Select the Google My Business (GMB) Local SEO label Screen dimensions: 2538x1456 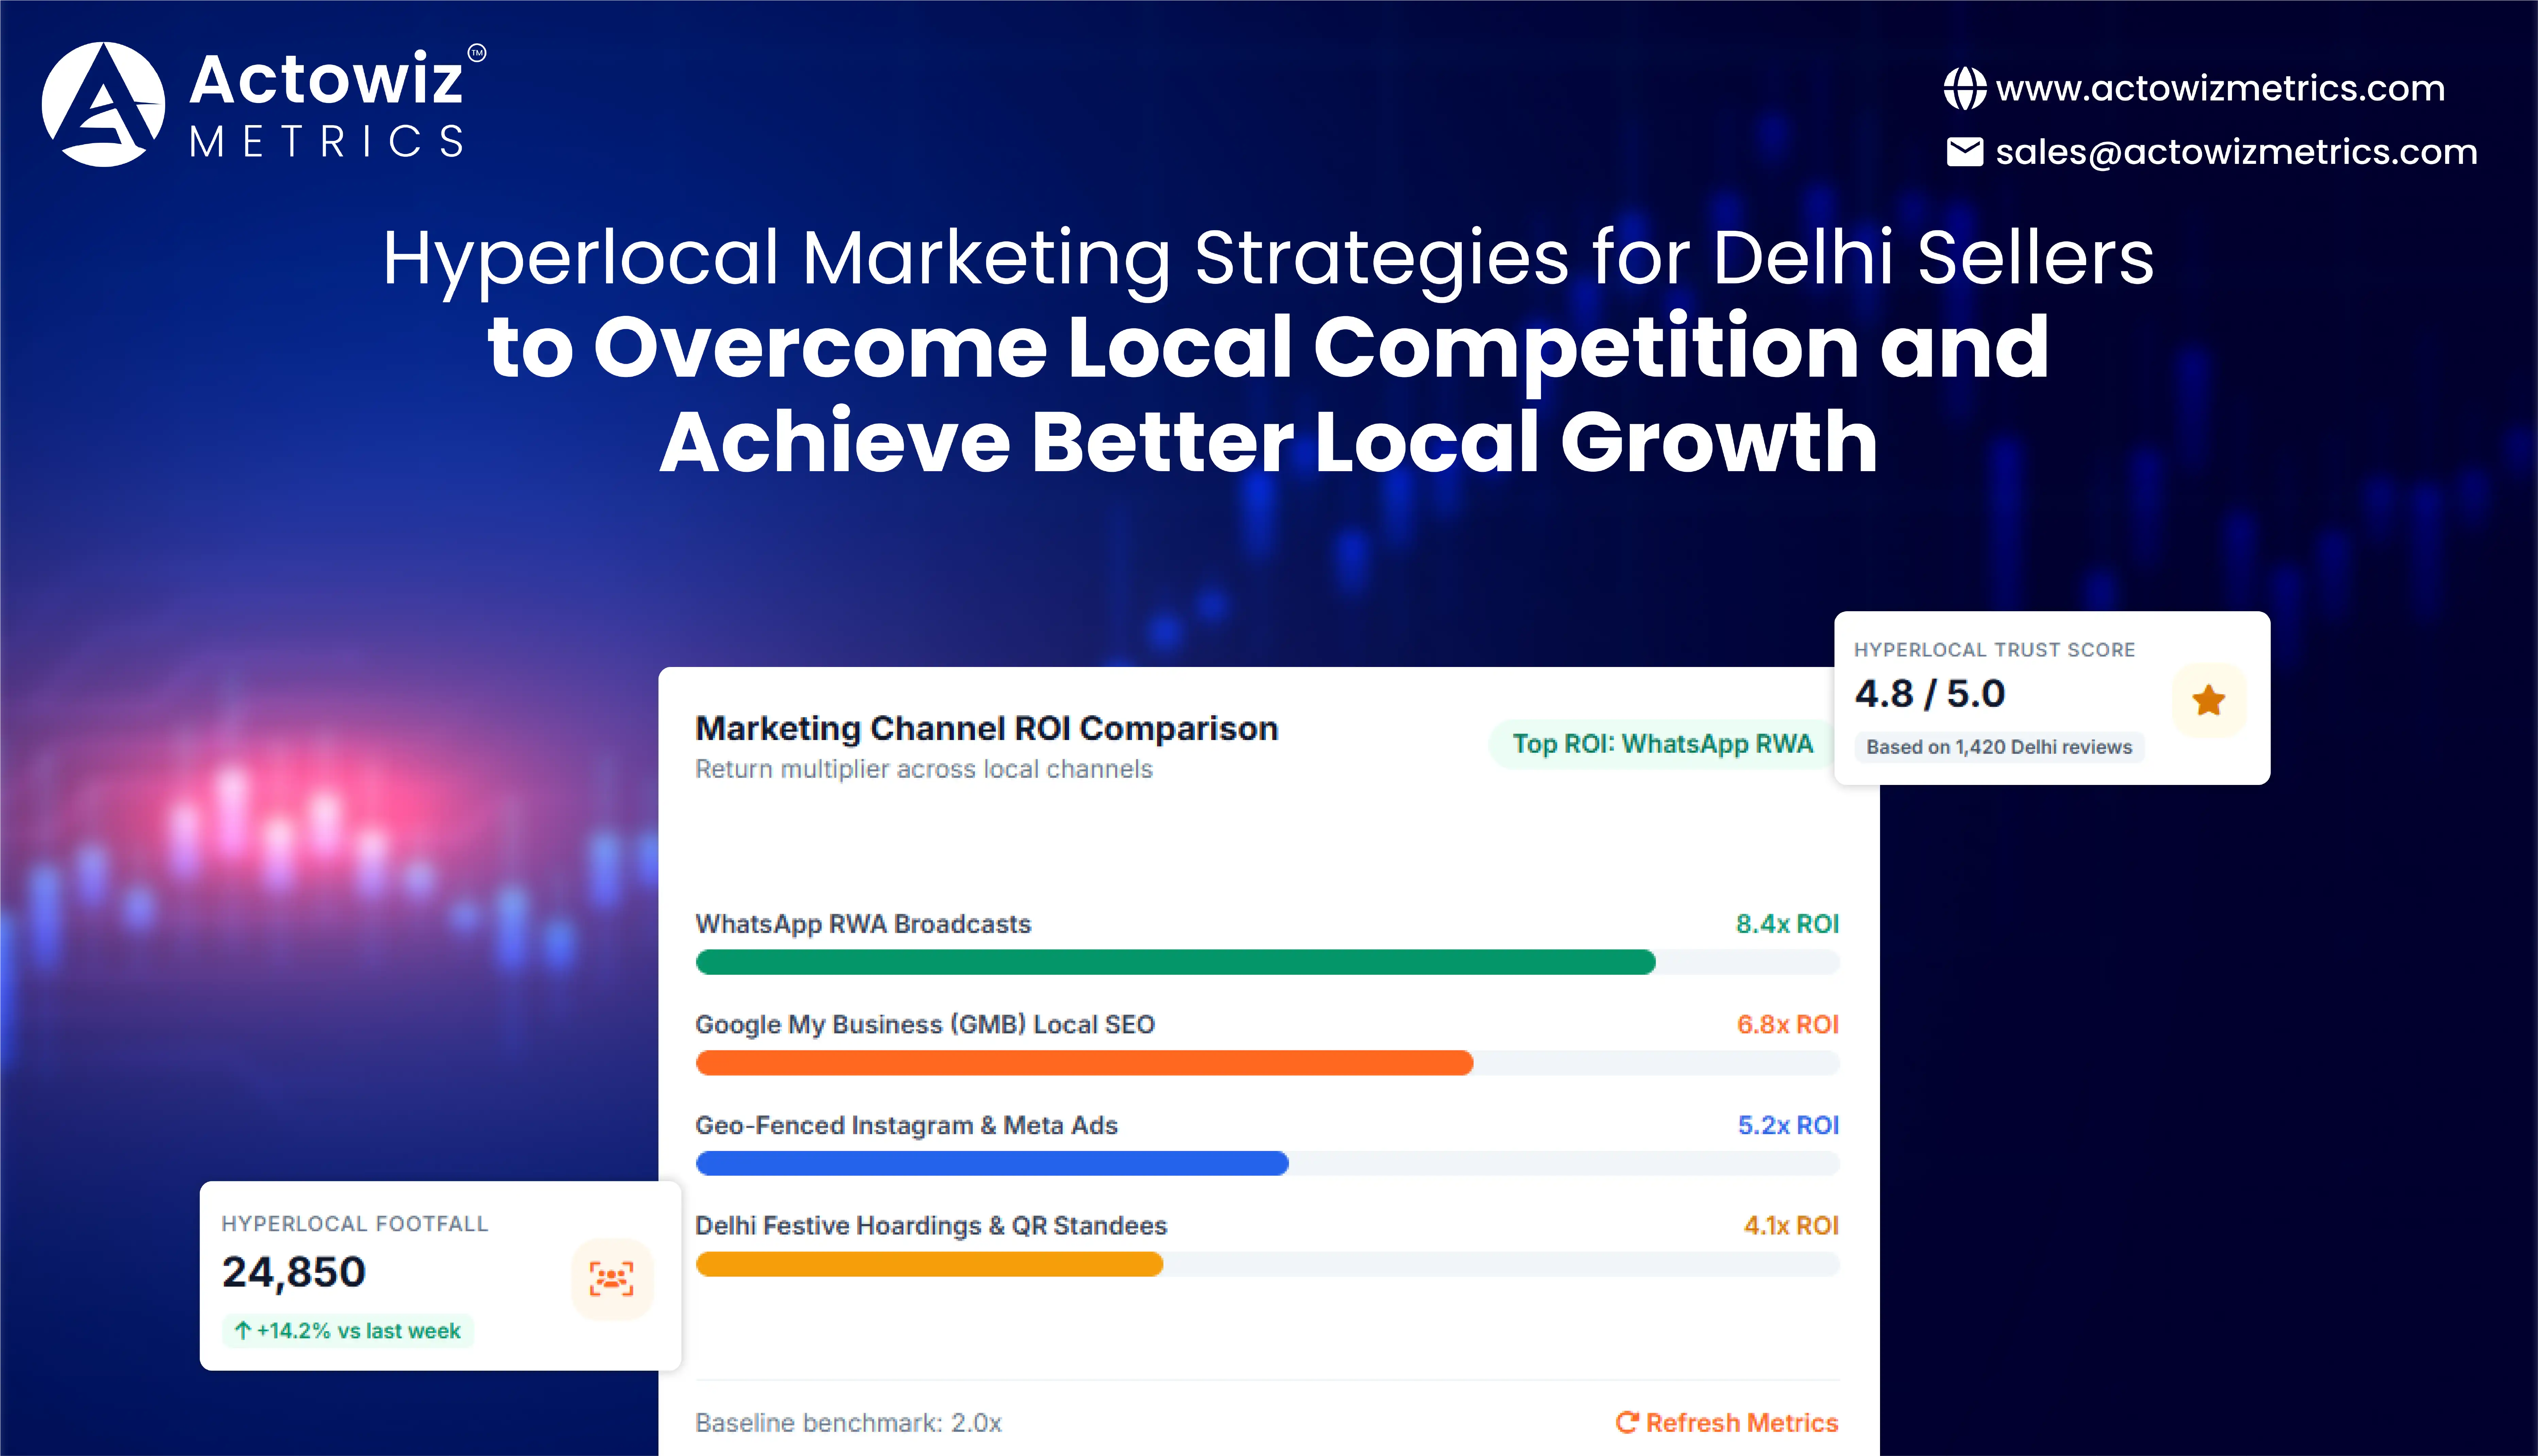pos(925,1025)
